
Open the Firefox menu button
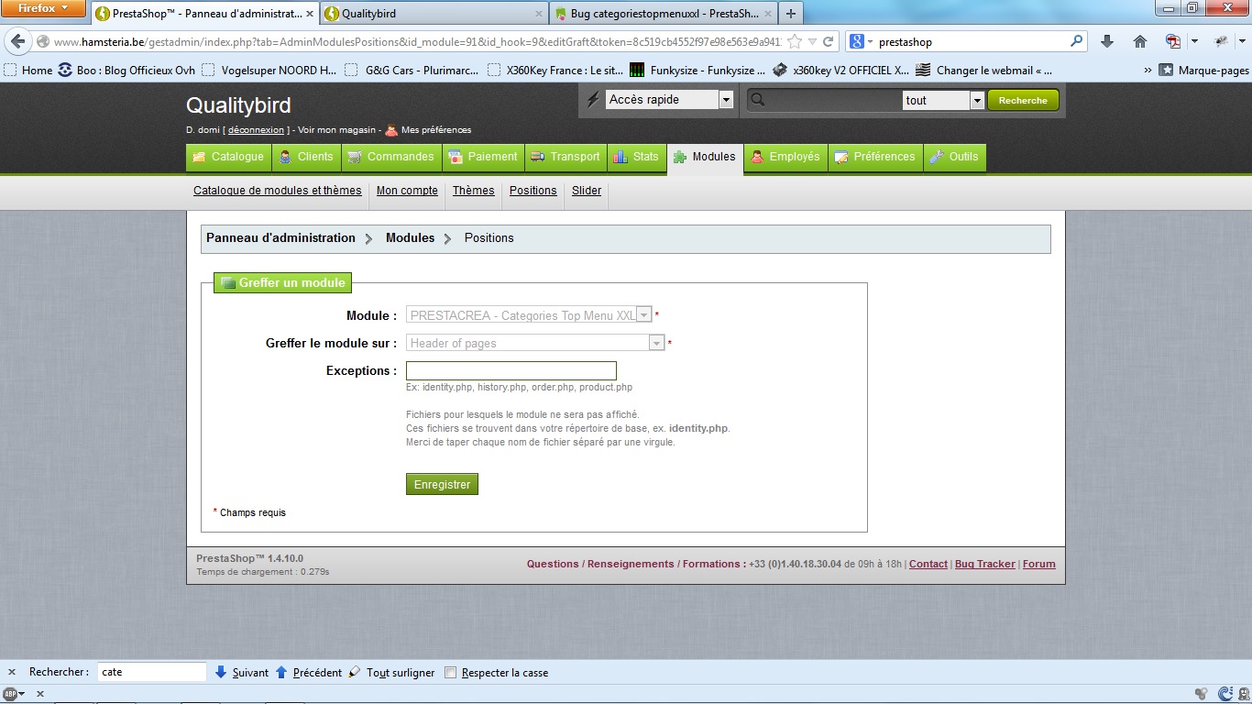pyautogui.click(x=44, y=9)
